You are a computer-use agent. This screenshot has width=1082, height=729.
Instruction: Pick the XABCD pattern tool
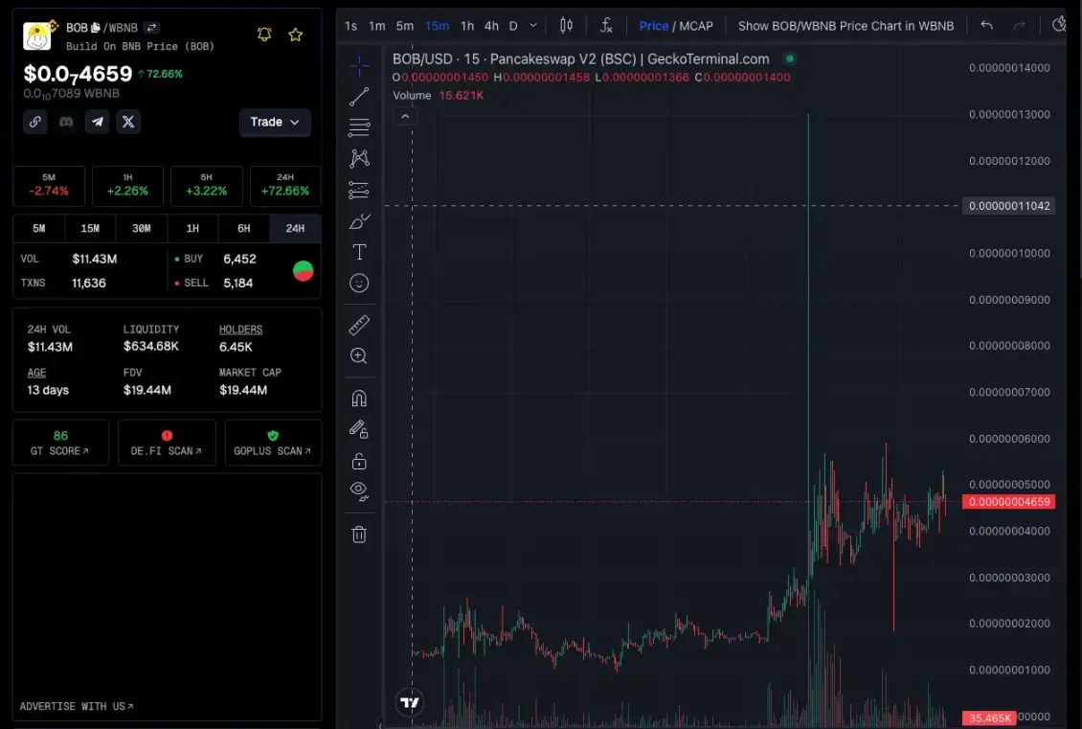(x=359, y=158)
